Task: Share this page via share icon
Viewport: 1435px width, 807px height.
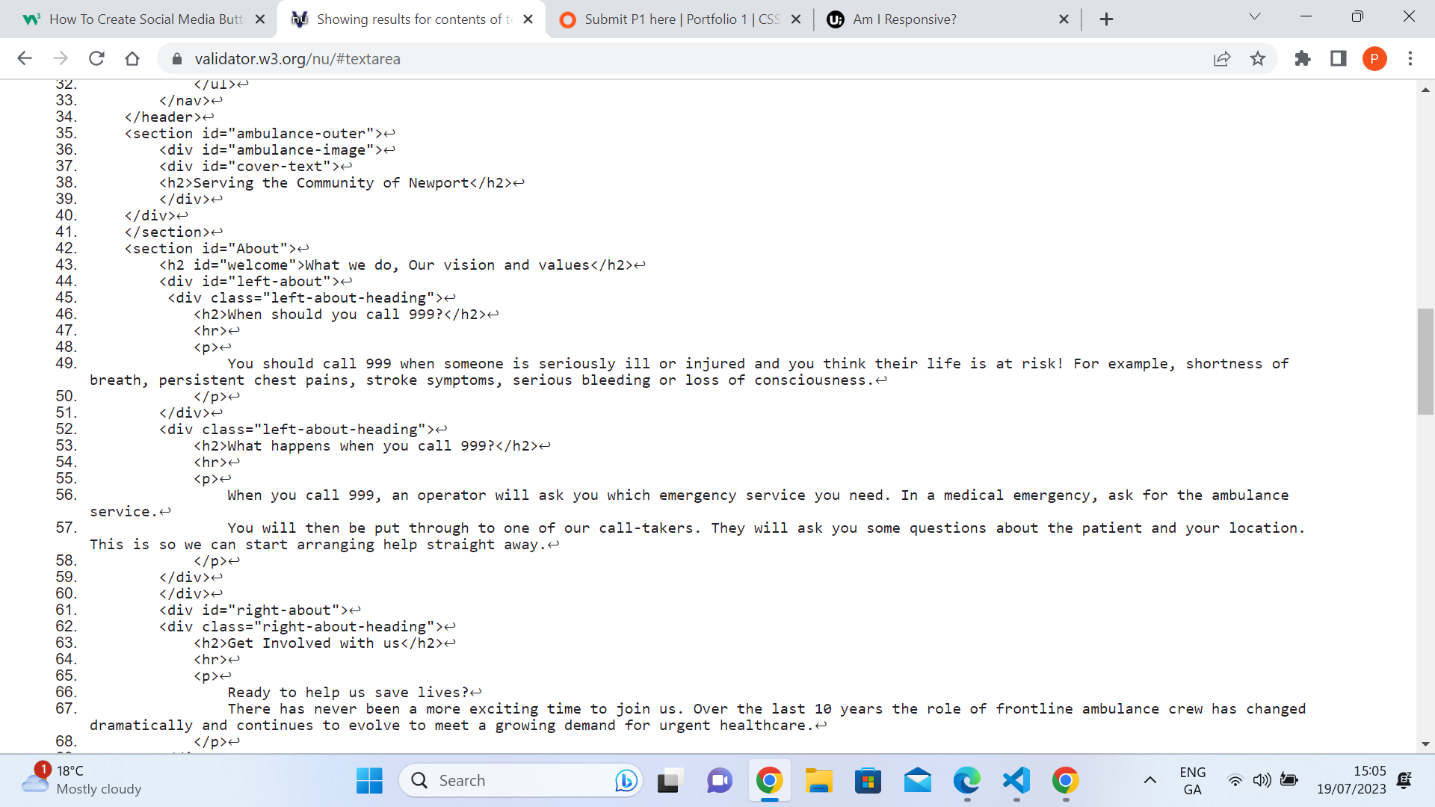Action: [1222, 58]
